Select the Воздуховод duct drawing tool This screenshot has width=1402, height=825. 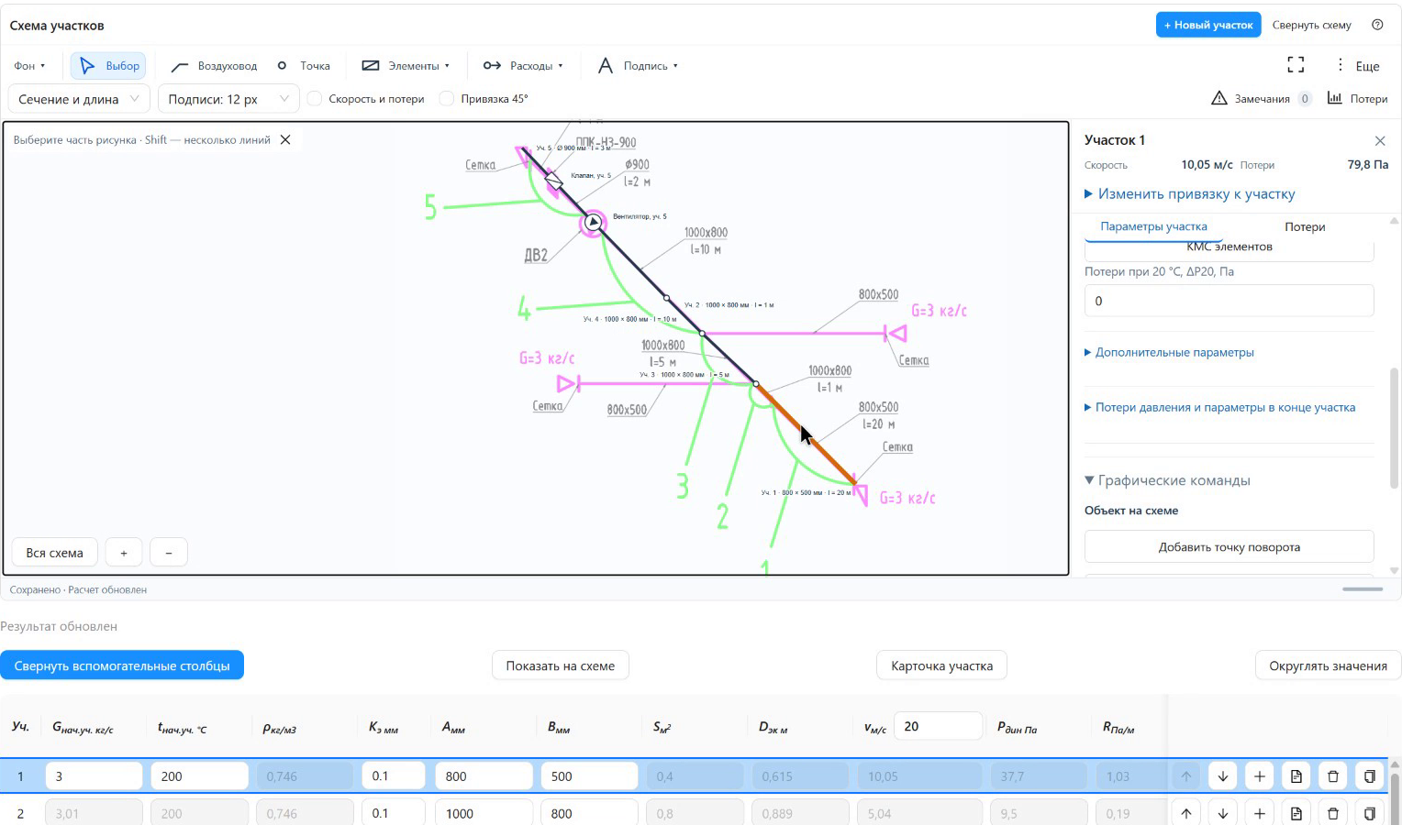[214, 66]
